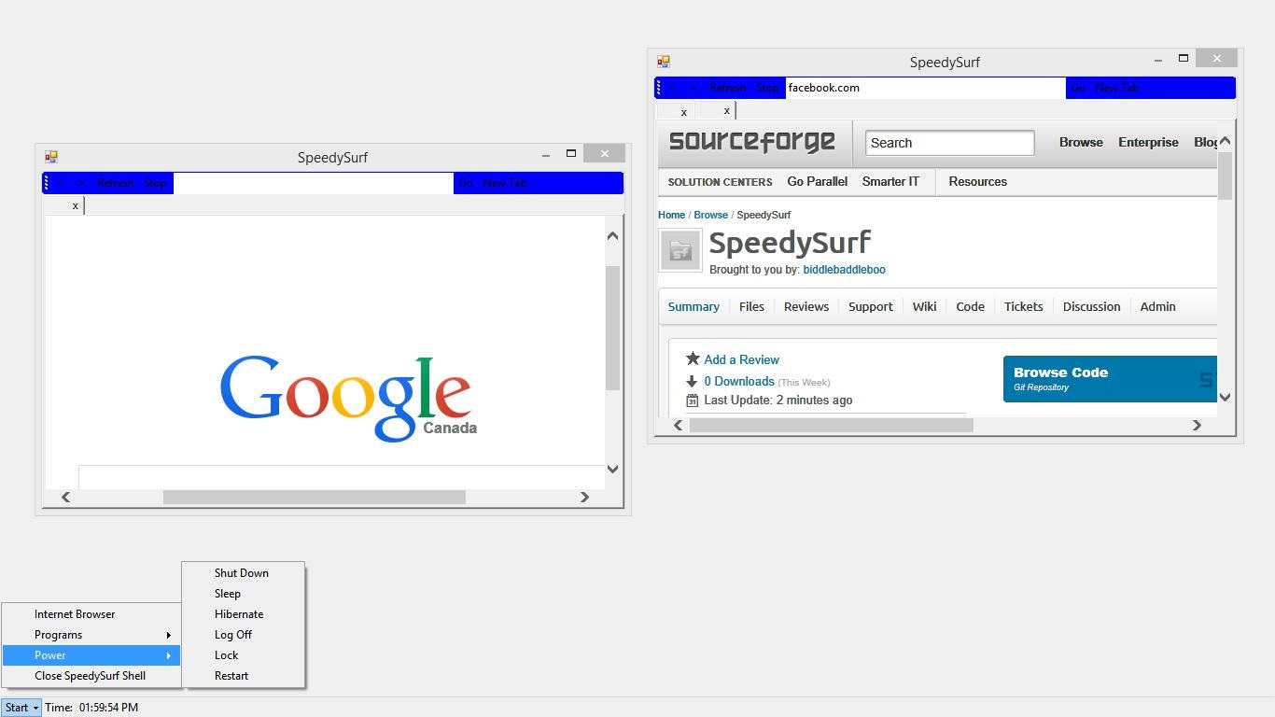The height and width of the screenshot is (717, 1275).
Task: Click the SourceForge logo
Action: click(751, 142)
